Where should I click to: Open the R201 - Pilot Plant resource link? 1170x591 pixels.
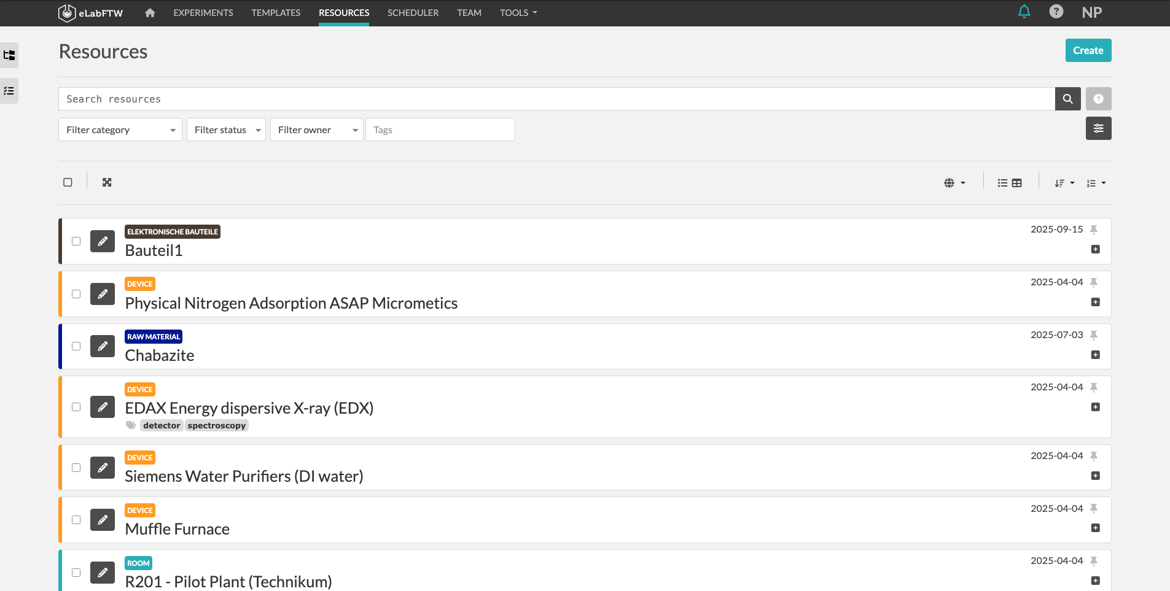click(228, 581)
